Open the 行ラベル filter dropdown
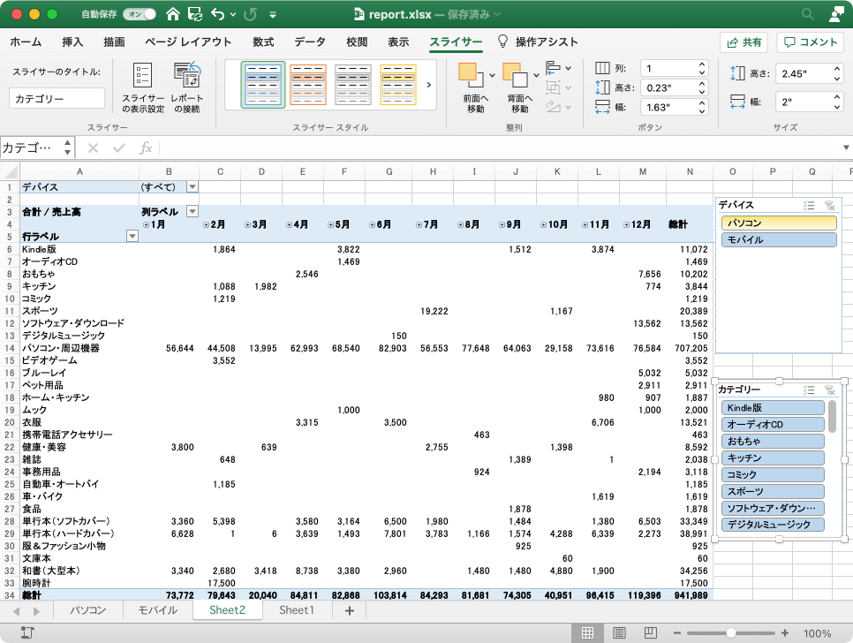This screenshot has width=853, height=643. tap(132, 236)
